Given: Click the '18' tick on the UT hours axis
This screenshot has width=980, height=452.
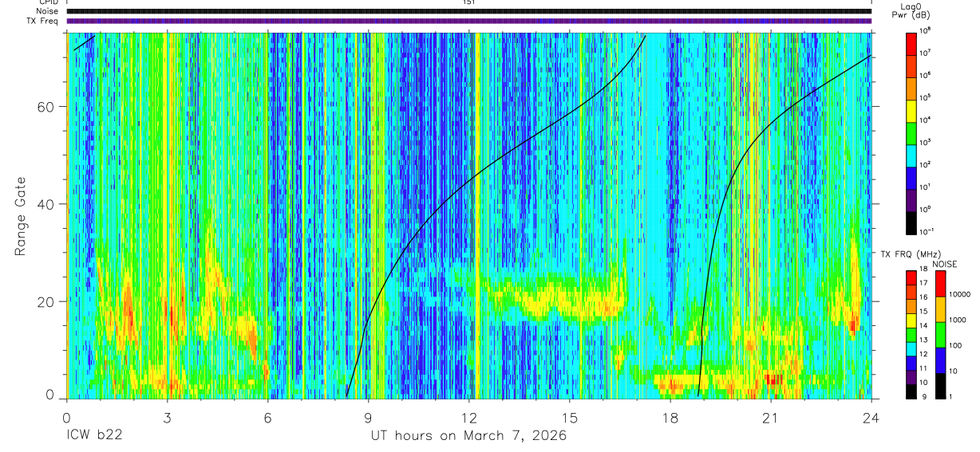Looking at the screenshot, I should pos(670,417).
